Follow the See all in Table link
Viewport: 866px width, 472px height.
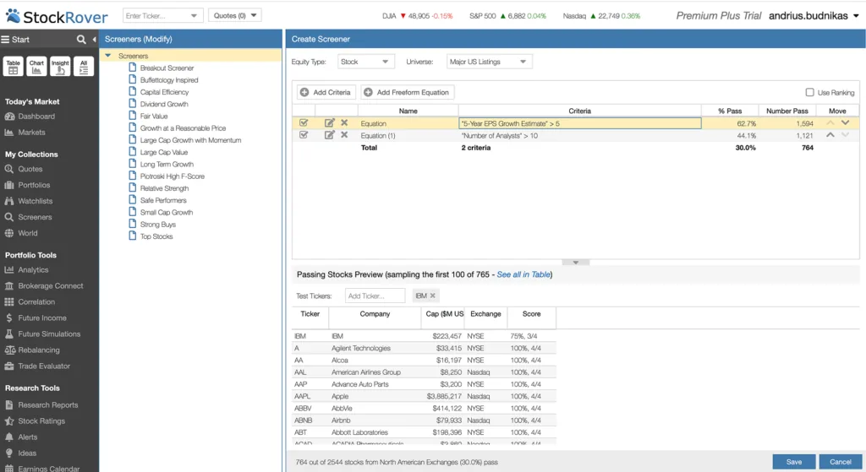[523, 274]
